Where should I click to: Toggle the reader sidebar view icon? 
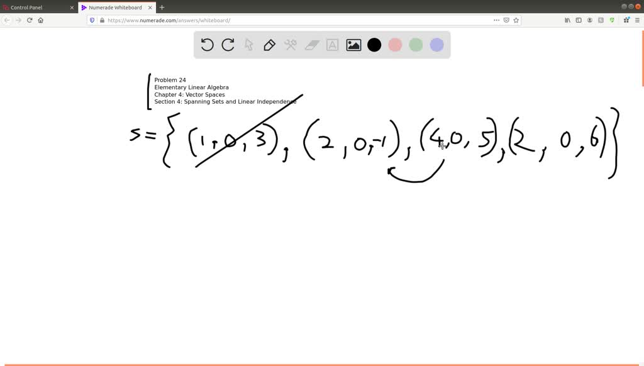[x=579, y=19]
